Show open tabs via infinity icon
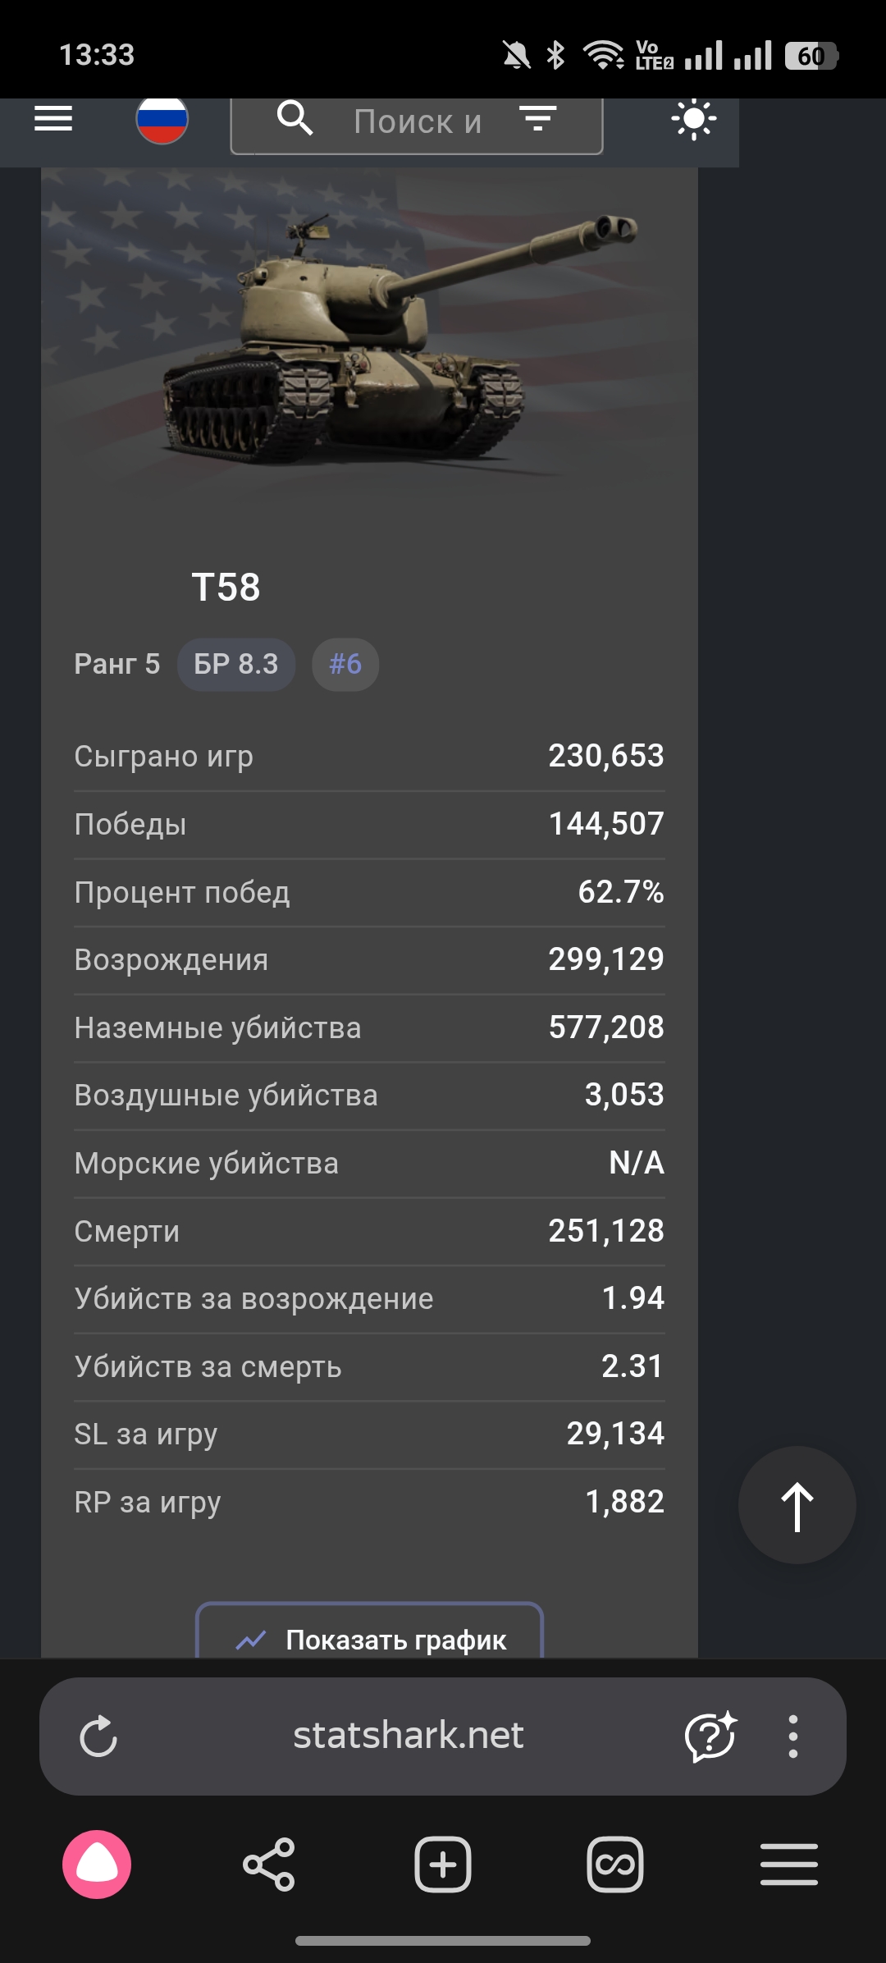886x1963 pixels. (615, 1865)
